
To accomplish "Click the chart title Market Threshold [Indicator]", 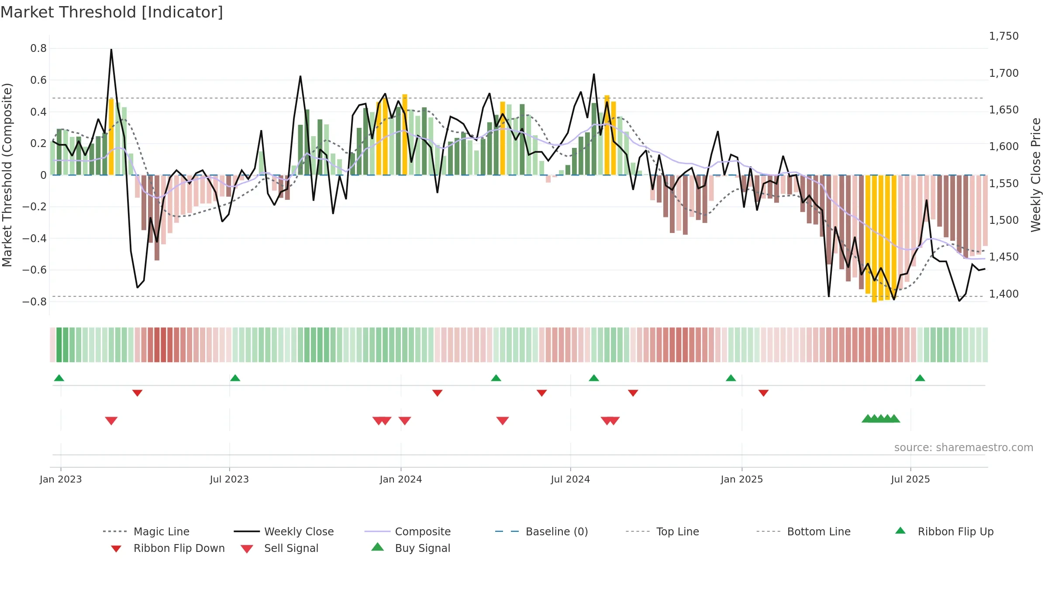I will [x=112, y=12].
